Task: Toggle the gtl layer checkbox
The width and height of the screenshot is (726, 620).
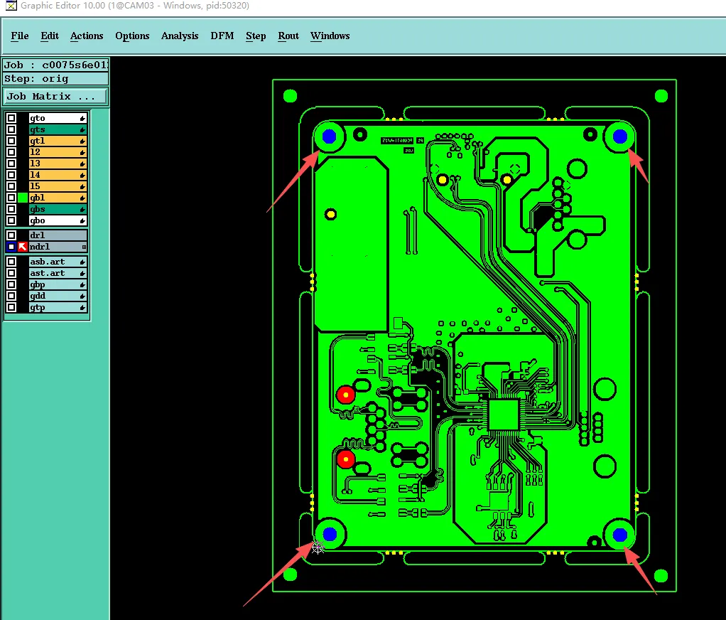Action: pyautogui.click(x=11, y=141)
